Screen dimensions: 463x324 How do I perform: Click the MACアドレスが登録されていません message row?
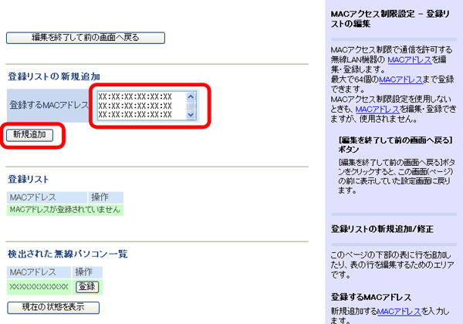click(x=66, y=210)
